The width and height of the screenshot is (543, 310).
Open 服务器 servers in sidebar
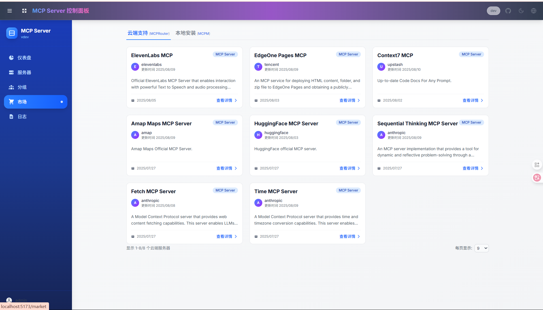tap(36, 72)
